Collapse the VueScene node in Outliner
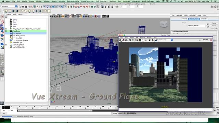The height and width of the screenshot is (123, 219). point(6,31)
